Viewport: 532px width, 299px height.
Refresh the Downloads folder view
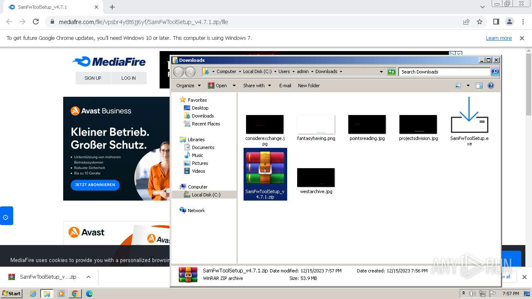pos(392,72)
